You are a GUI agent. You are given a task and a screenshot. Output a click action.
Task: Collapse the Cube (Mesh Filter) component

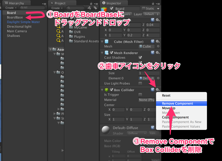[102, 42]
